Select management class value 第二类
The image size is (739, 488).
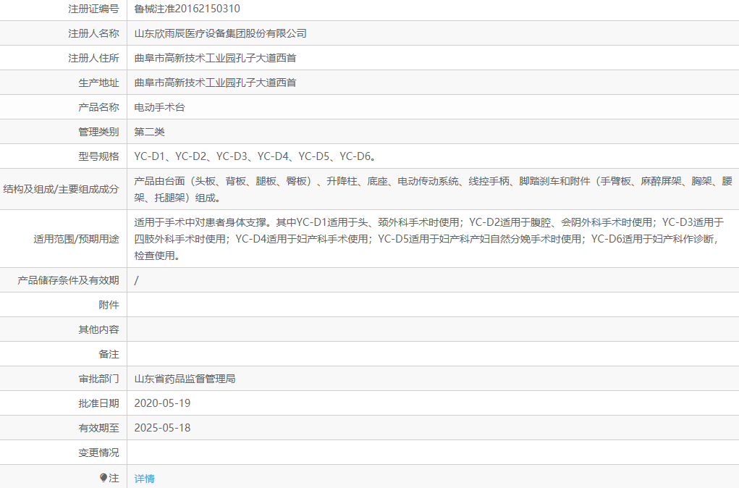click(x=149, y=132)
